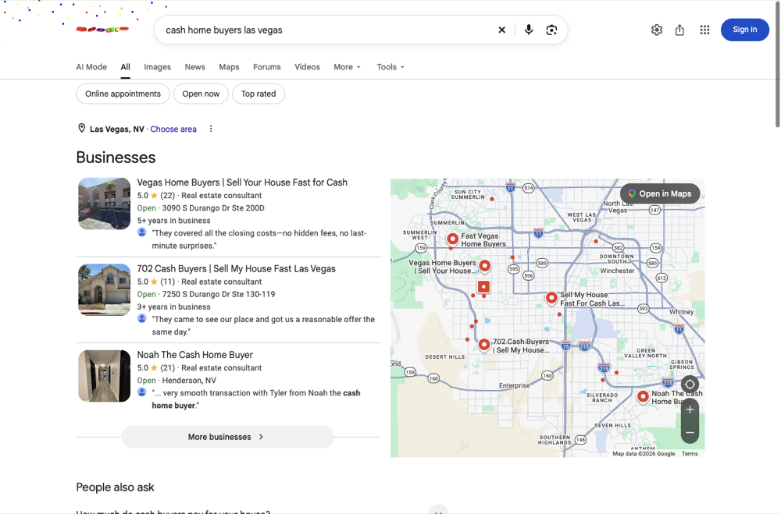Select Noah The Cash Home Buyer pin
The width and height of the screenshot is (781, 514).
click(x=643, y=396)
